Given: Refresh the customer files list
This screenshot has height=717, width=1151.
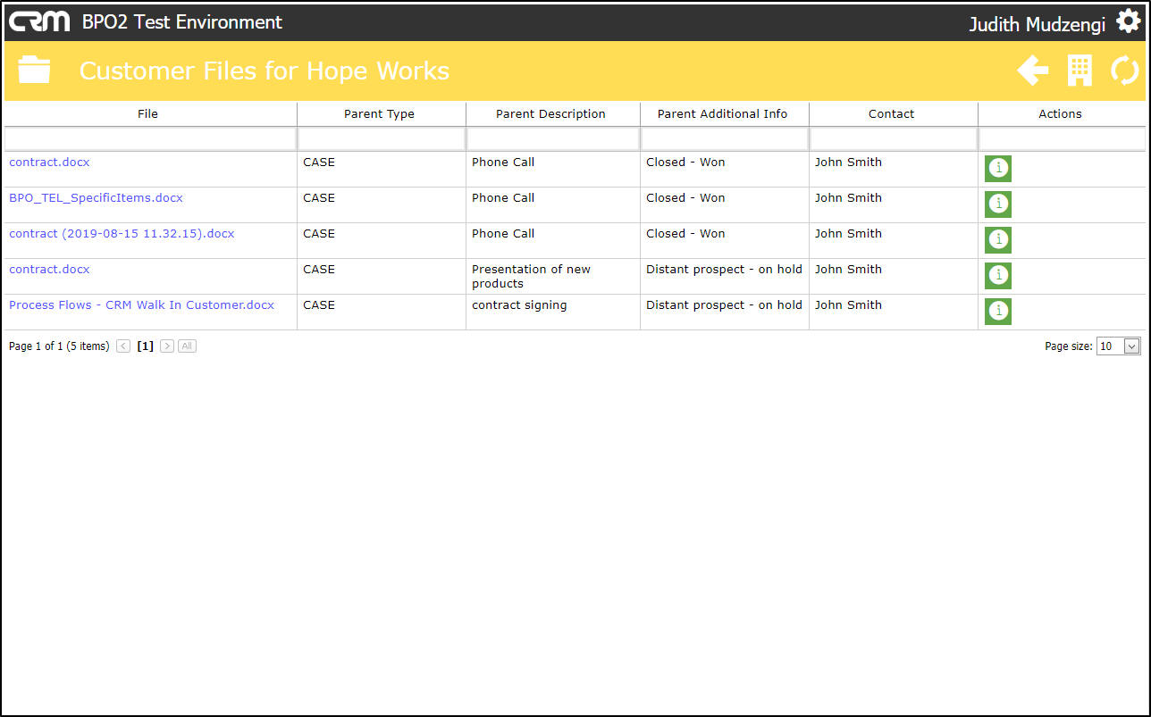Looking at the screenshot, I should 1124,71.
